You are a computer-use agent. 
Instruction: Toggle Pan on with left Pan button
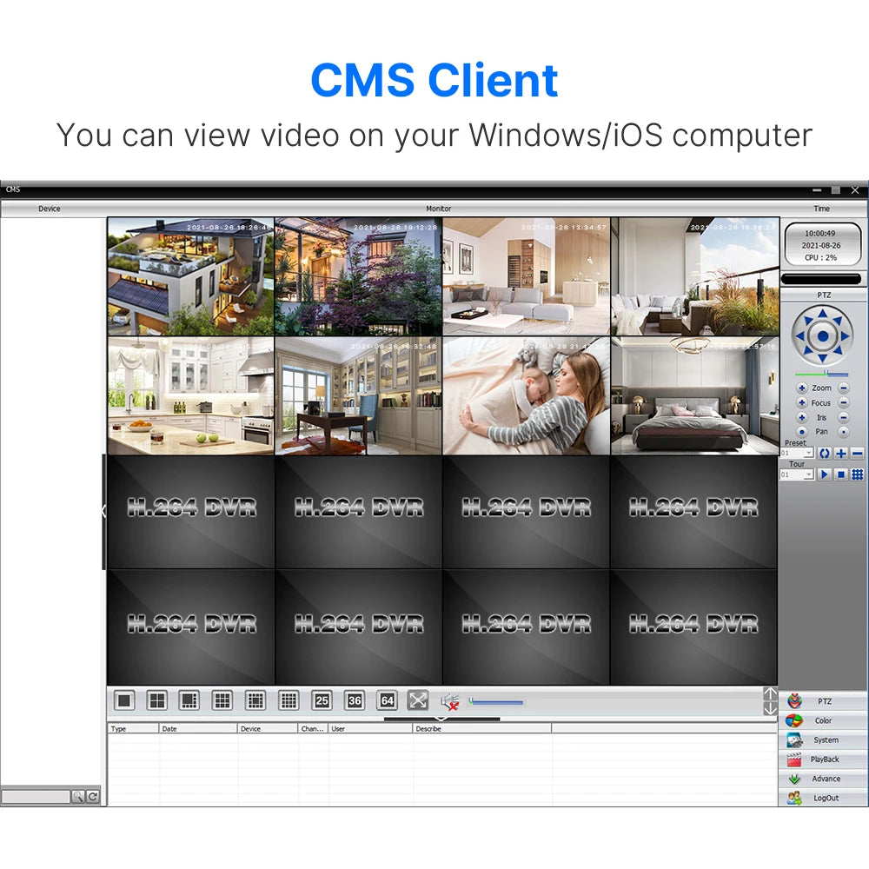tap(801, 432)
